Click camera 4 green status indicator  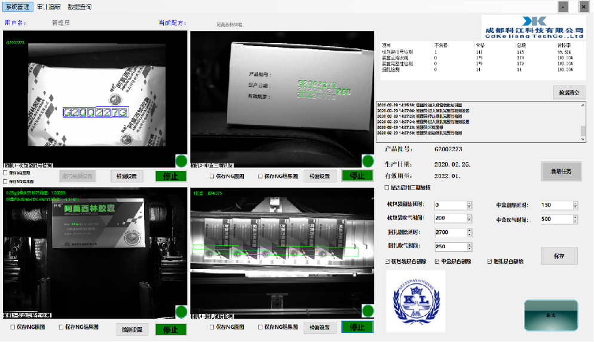point(368,311)
